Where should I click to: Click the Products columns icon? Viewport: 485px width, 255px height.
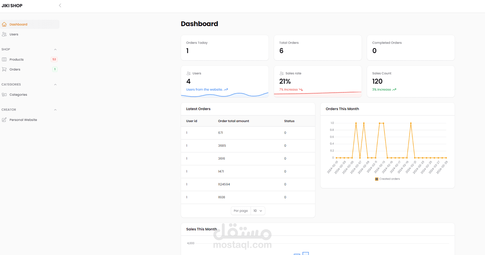click(4, 59)
